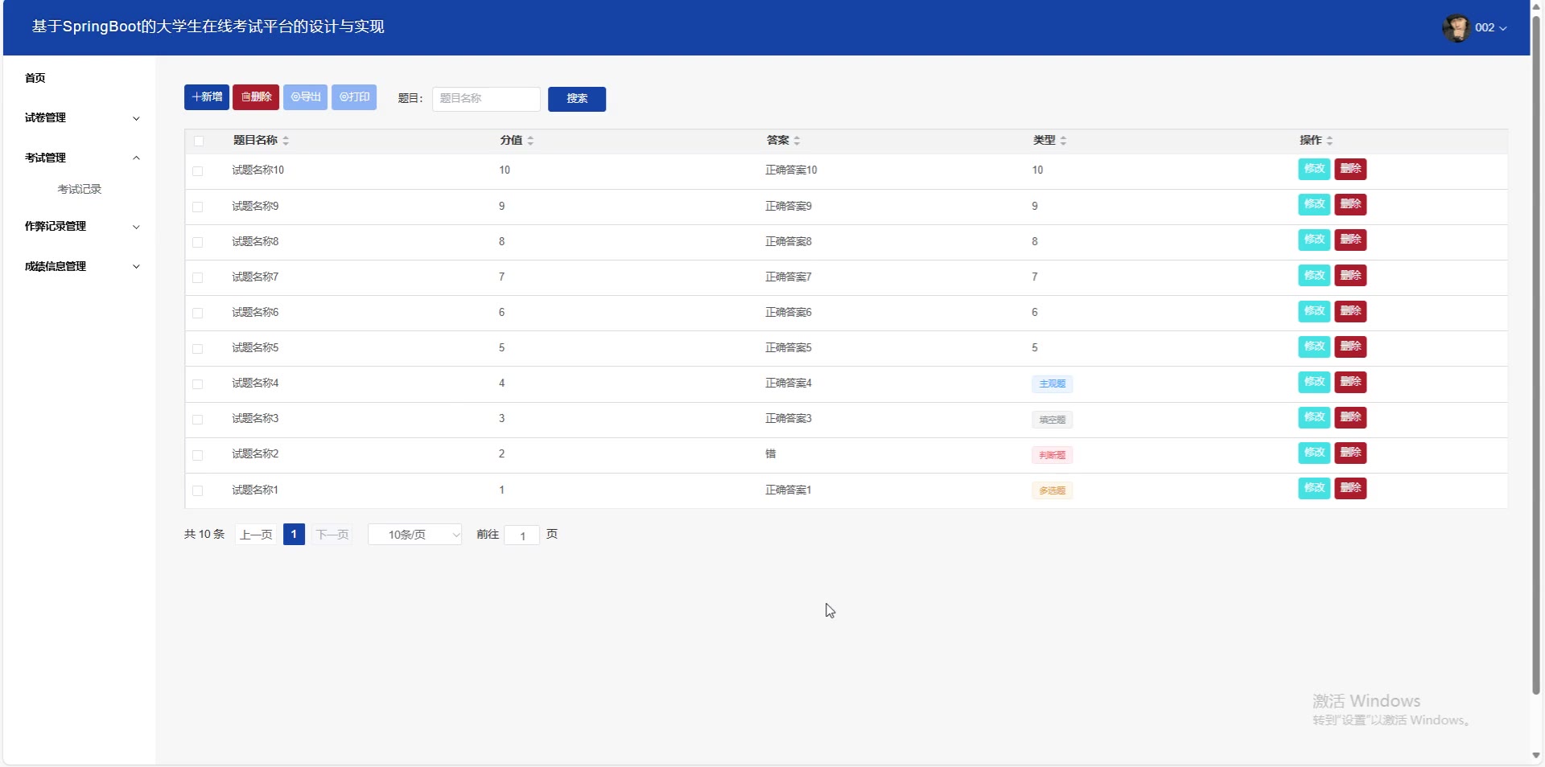The image size is (1545, 767).
Task: Go to 首页 in the sidebar
Action: [35, 78]
